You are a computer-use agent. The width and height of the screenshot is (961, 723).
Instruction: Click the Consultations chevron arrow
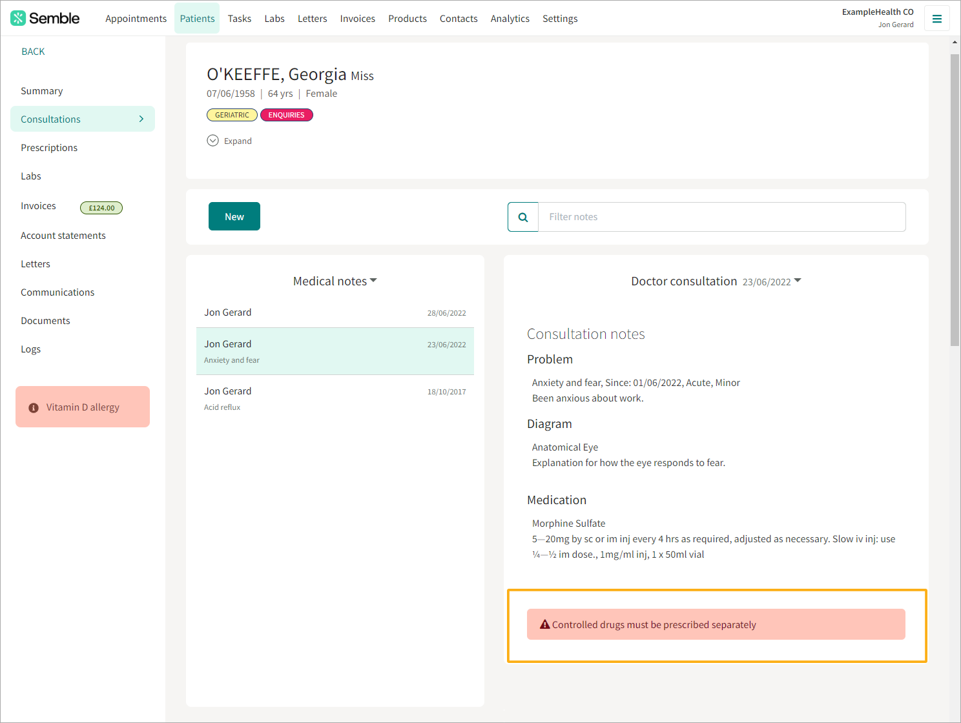[141, 119]
